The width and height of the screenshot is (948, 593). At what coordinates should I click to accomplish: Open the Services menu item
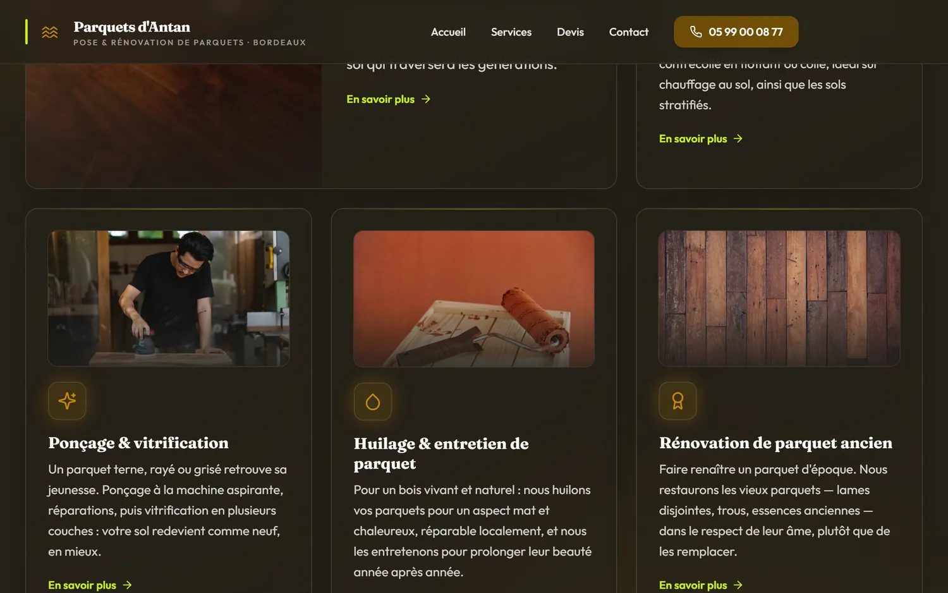tap(511, 32)
